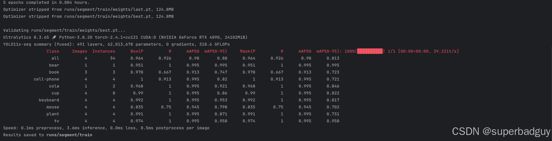Click the 'Class' column header

[53, 51]
